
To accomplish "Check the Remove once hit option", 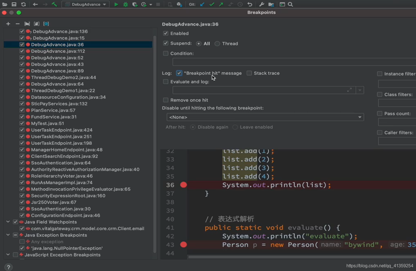I will pos(166,100).
